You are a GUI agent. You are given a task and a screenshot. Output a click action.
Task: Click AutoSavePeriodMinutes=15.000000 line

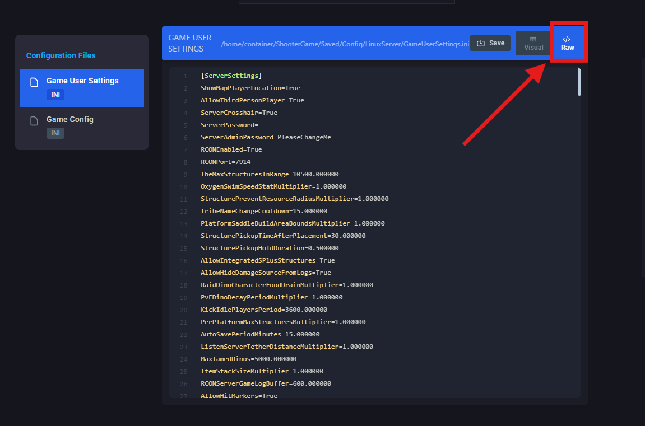click(260, 334)
